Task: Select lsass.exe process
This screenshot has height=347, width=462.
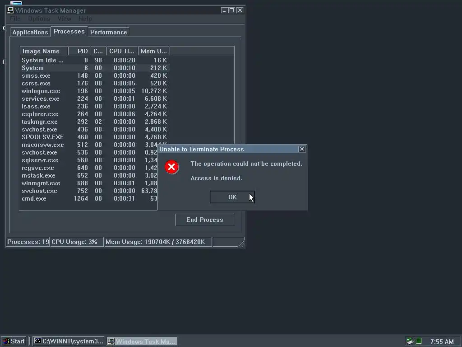Action: click(x=95, y=106)
